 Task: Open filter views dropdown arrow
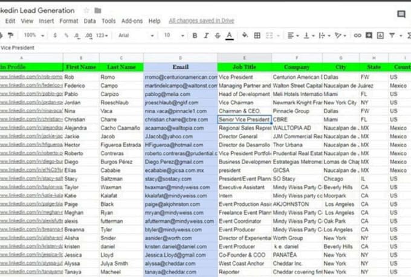(x=401, y=36)
